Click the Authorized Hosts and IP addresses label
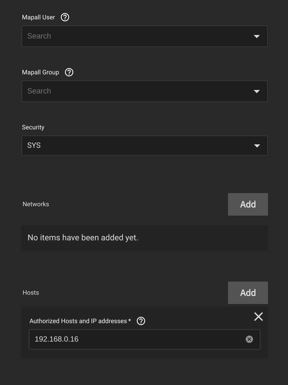The image size is (288, 385). click(x=80, y=321)
